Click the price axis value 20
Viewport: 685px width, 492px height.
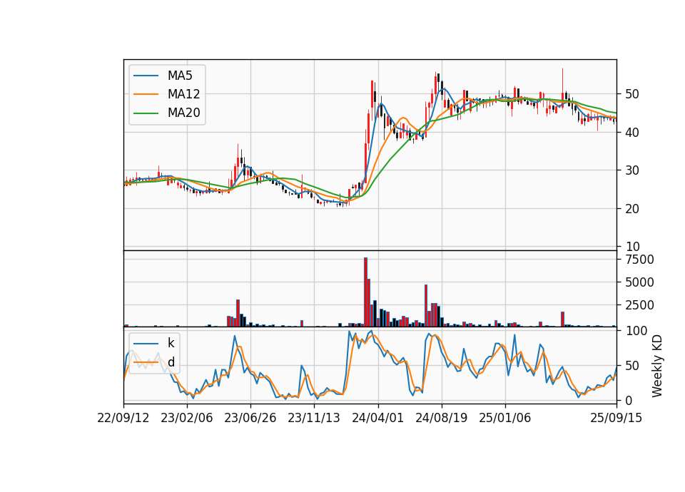pyautogui.click(x=632, y=209)
